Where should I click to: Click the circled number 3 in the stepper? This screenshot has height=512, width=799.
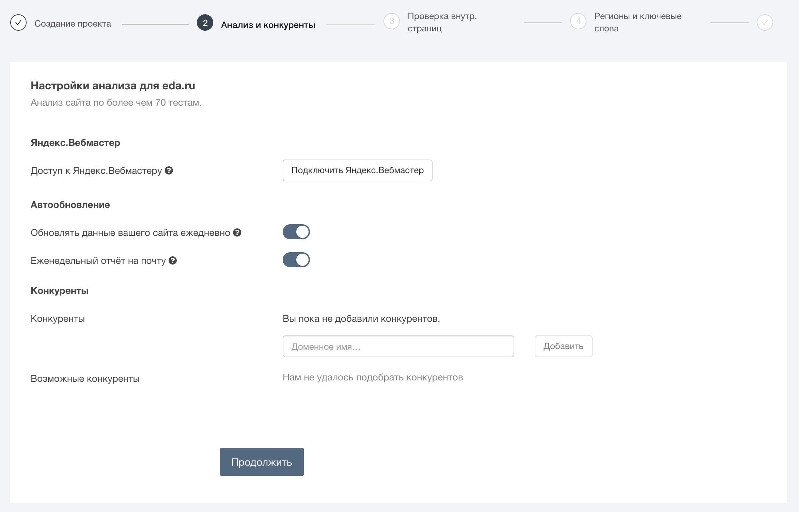click(x=391, y=22)
